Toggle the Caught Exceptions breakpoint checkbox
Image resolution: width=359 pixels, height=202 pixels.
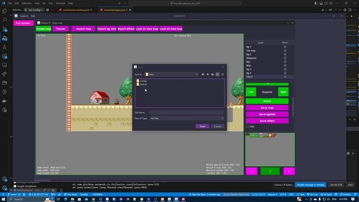tap(15, 186)
